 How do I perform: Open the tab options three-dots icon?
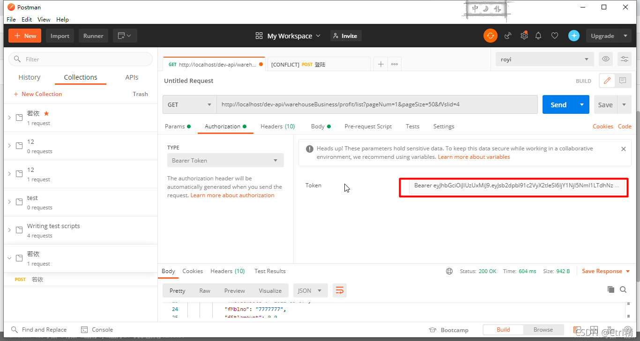394,64
